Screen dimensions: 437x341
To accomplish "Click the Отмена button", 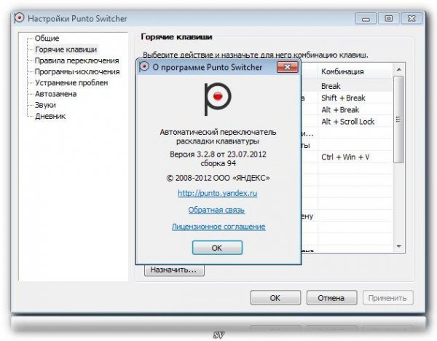I will click(x=331, y=298).
